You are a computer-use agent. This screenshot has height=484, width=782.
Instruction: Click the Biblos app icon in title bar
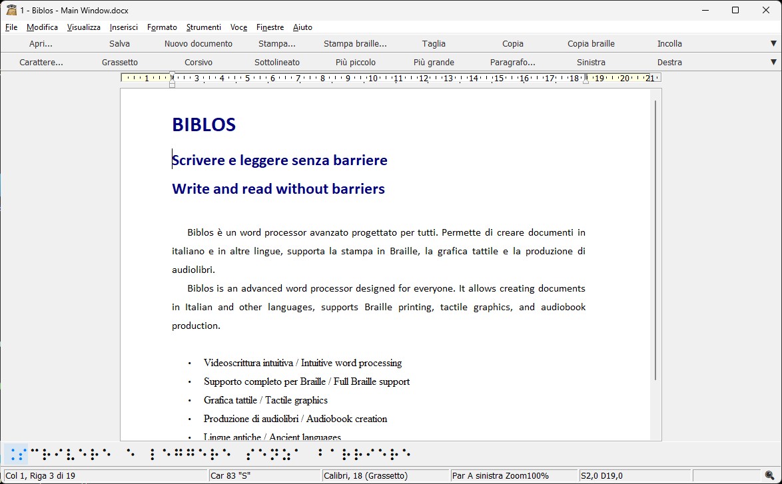11,10
